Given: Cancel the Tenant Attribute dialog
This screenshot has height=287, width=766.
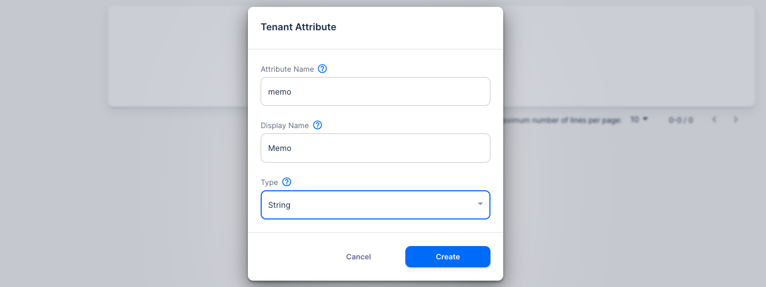Looking at the screenshot, I should (359, 257).
